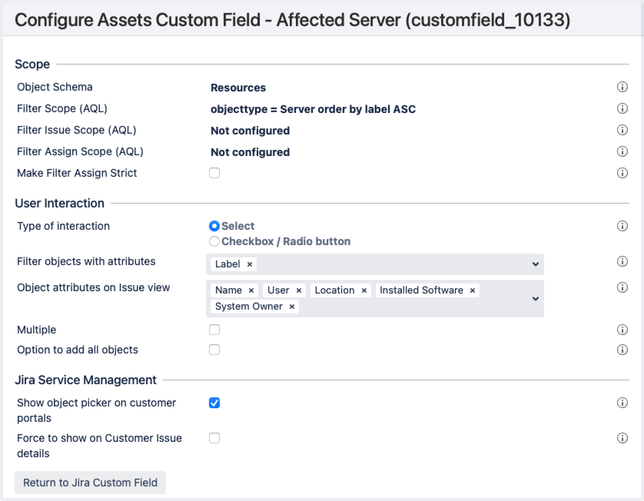644x501 pixels.
Task: Enable Make Filter Assign Strict checkbox
Action: 214,173
